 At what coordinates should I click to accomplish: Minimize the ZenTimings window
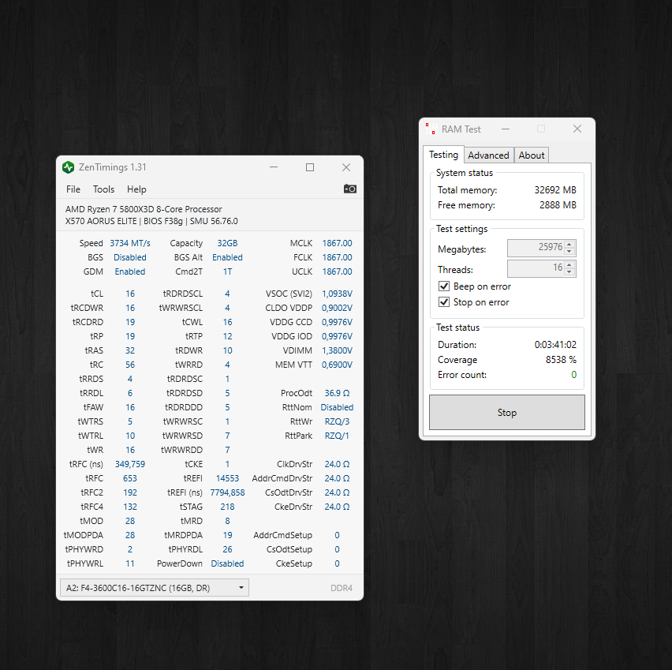point(274,167)
